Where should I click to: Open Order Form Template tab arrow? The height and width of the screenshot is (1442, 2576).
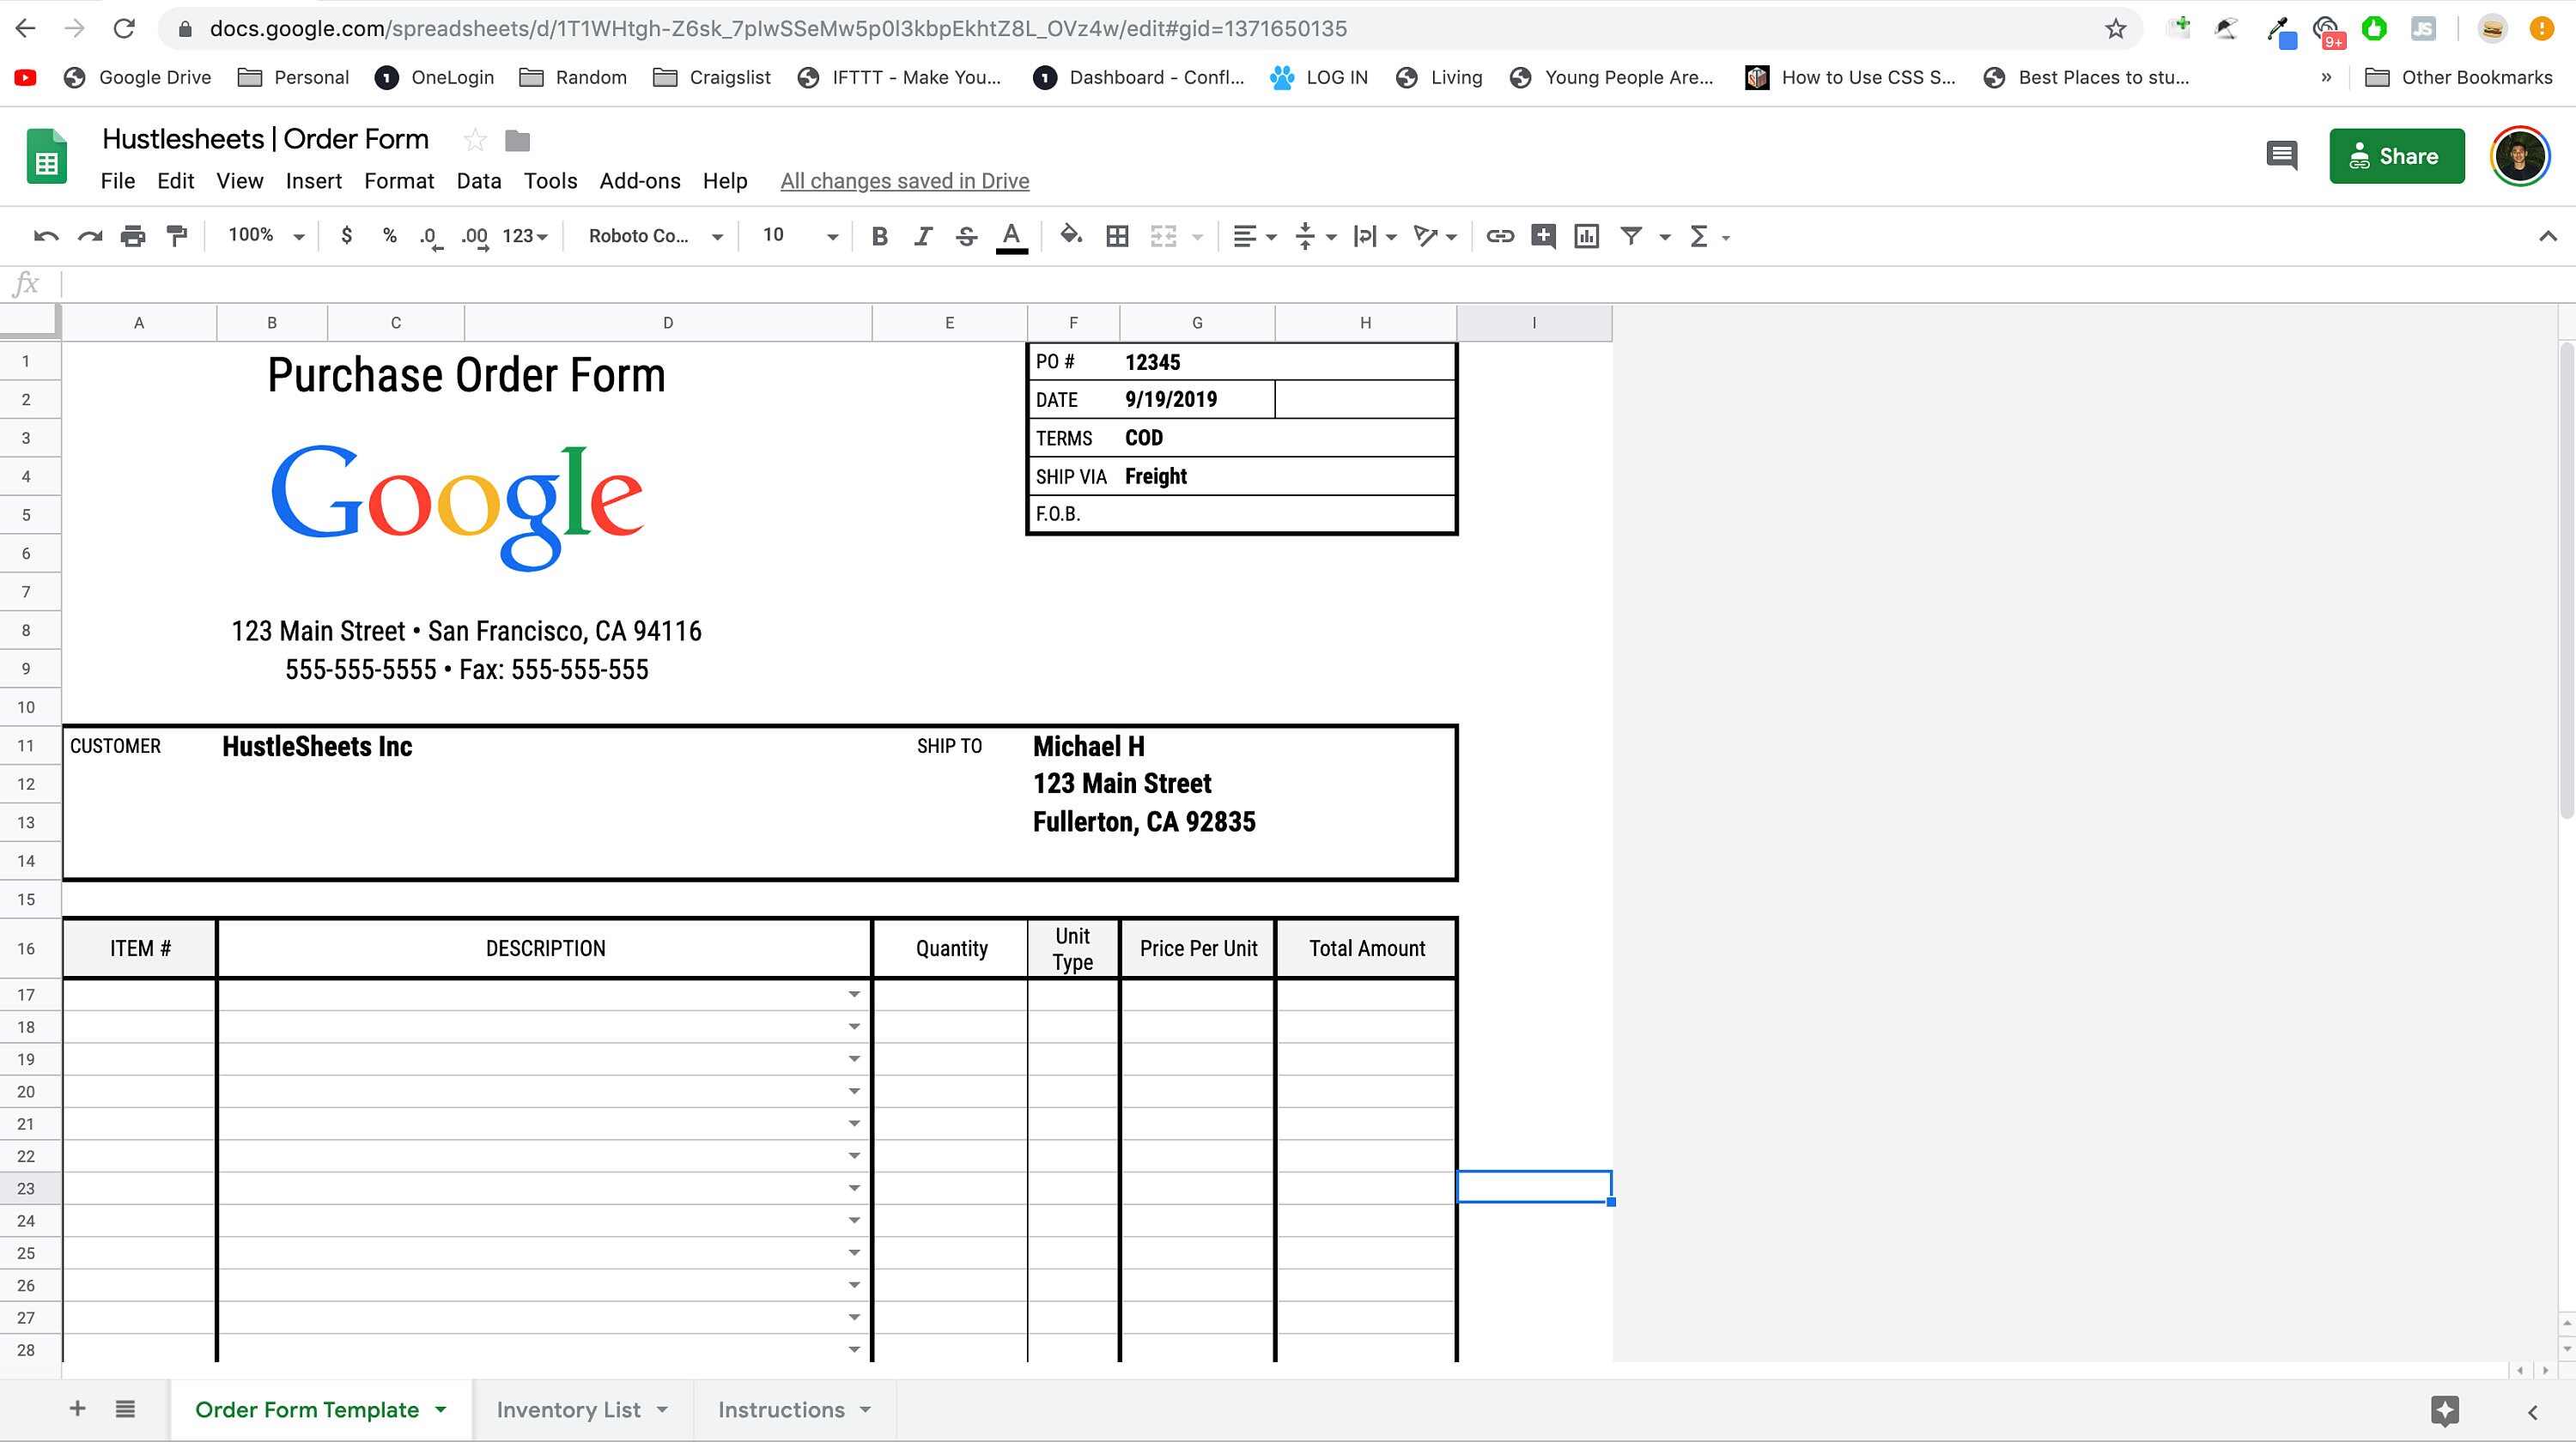point(441,1410)
